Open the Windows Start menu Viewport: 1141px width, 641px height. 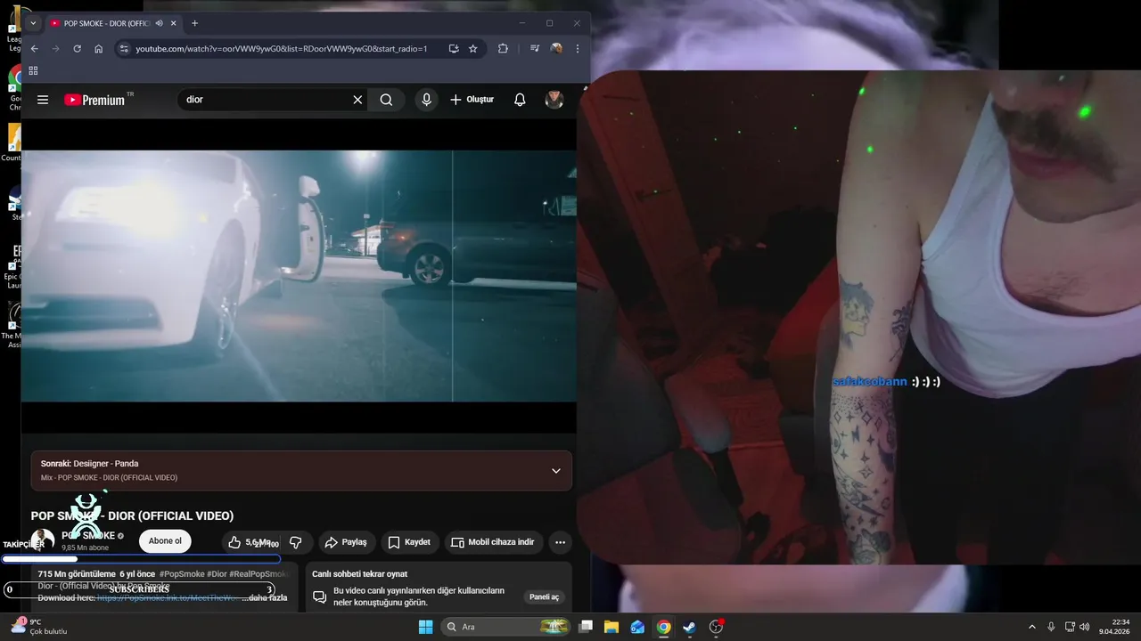426,627
